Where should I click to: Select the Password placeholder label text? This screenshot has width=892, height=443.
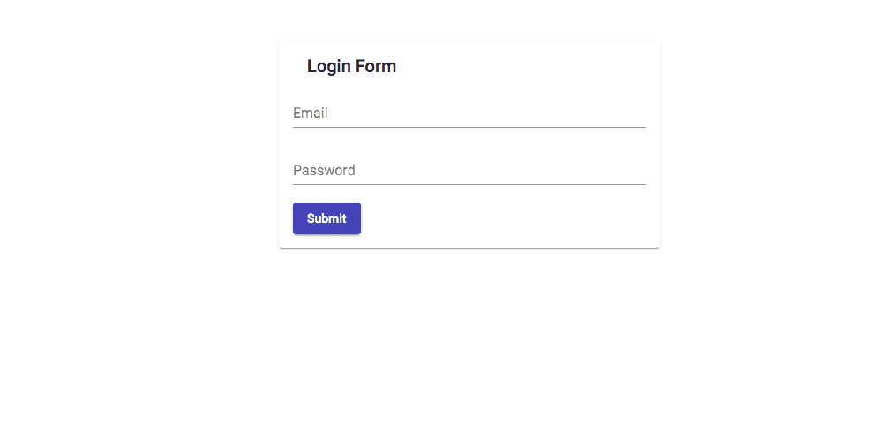[x=324, y=171]
